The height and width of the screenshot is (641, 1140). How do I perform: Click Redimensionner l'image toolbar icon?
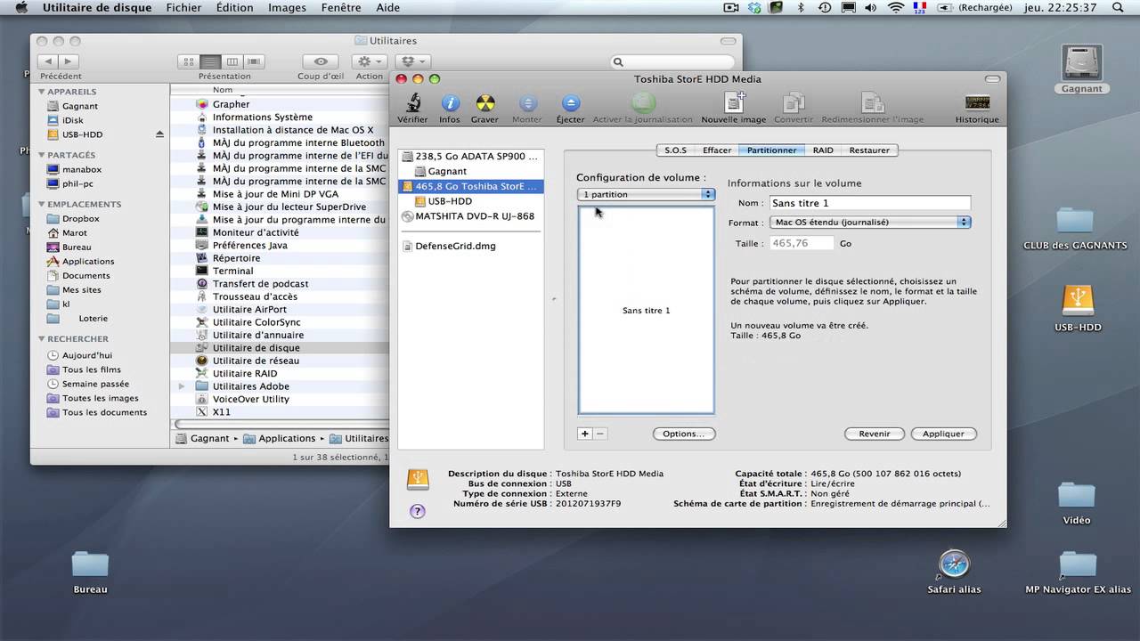pos(873,102)
